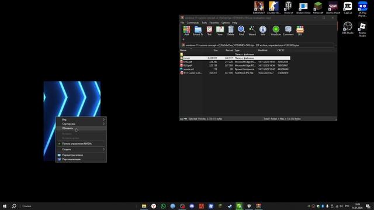Open WhatsApp from the taskbar
This screenshot has height=210, width=374.
click(163, 206)
